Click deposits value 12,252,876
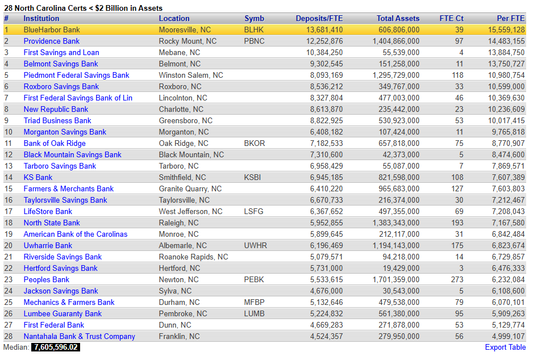 (x=324, y=41)
